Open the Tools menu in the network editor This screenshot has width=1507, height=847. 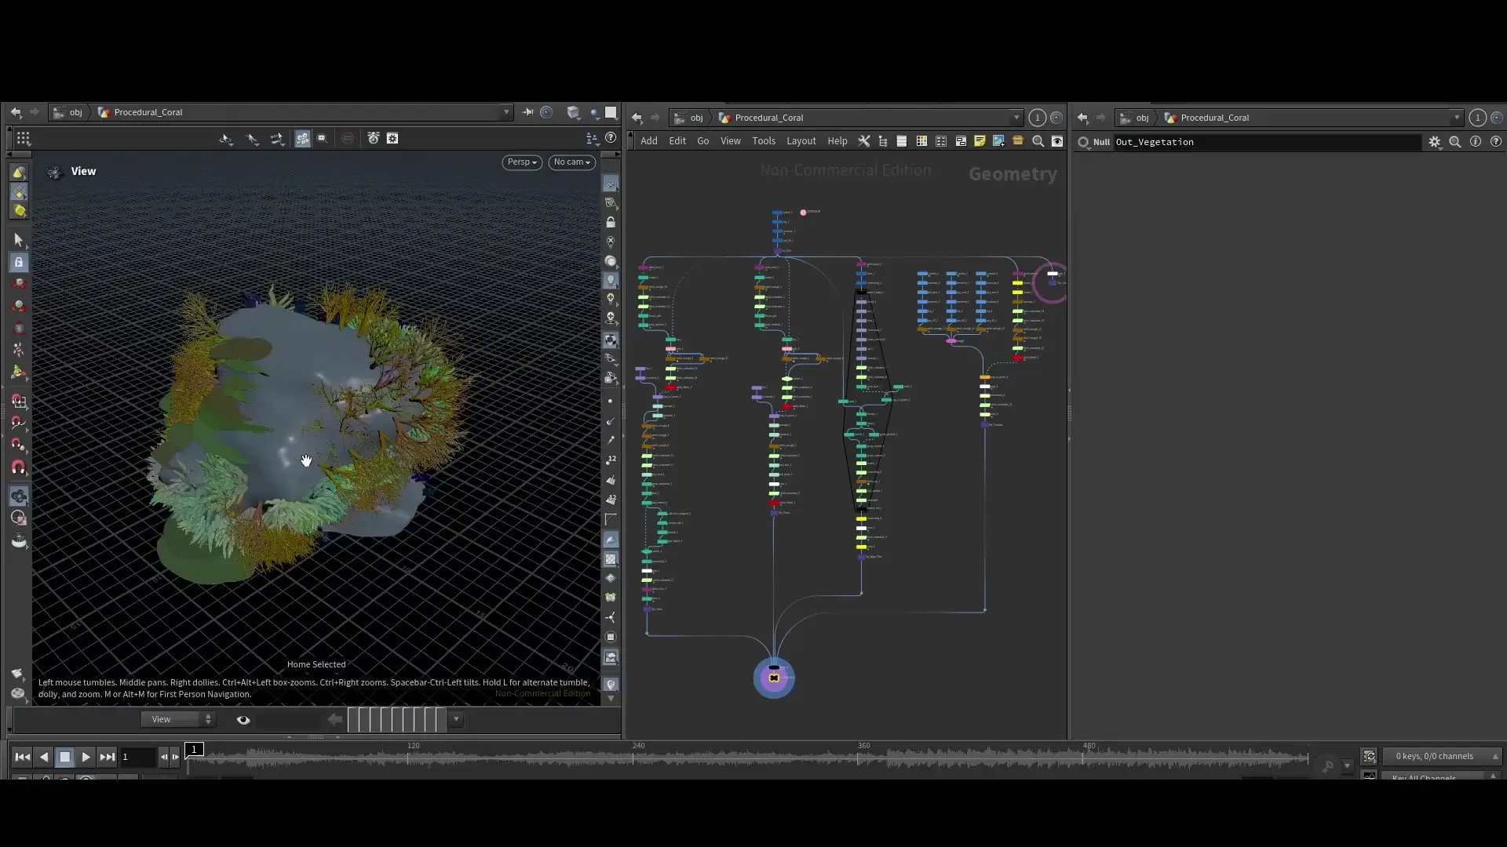[764, 141]
